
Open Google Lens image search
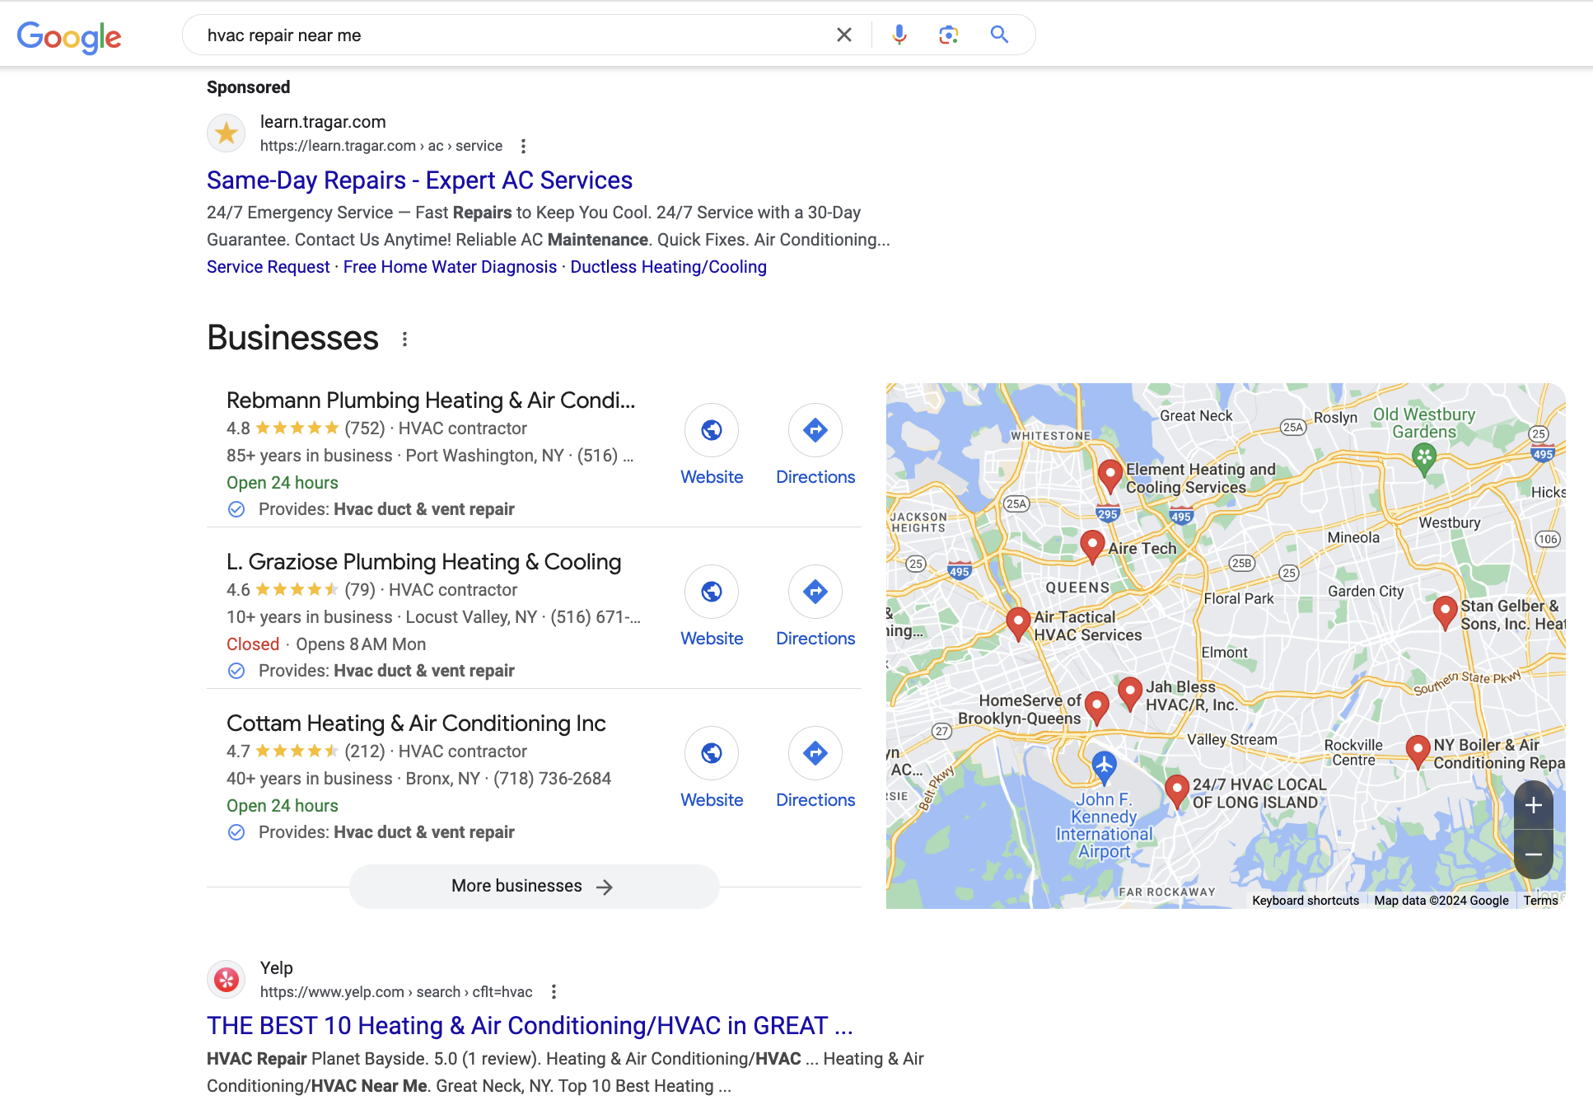click(x=949, y=35)
